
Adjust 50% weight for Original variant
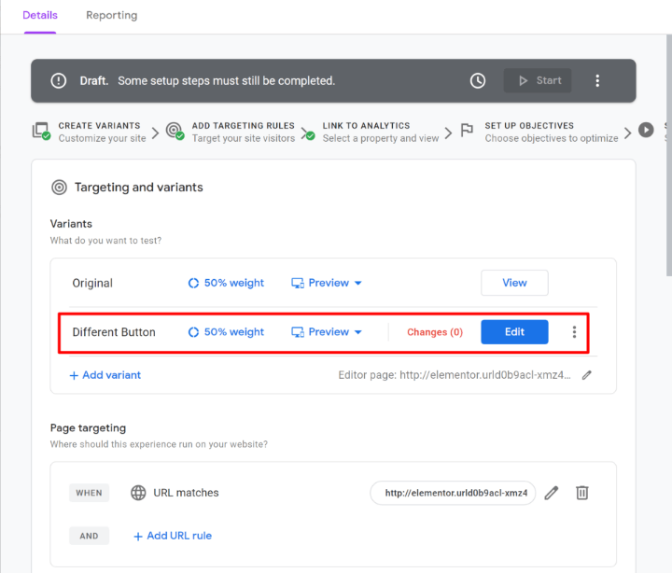click(x=226, y=283)
